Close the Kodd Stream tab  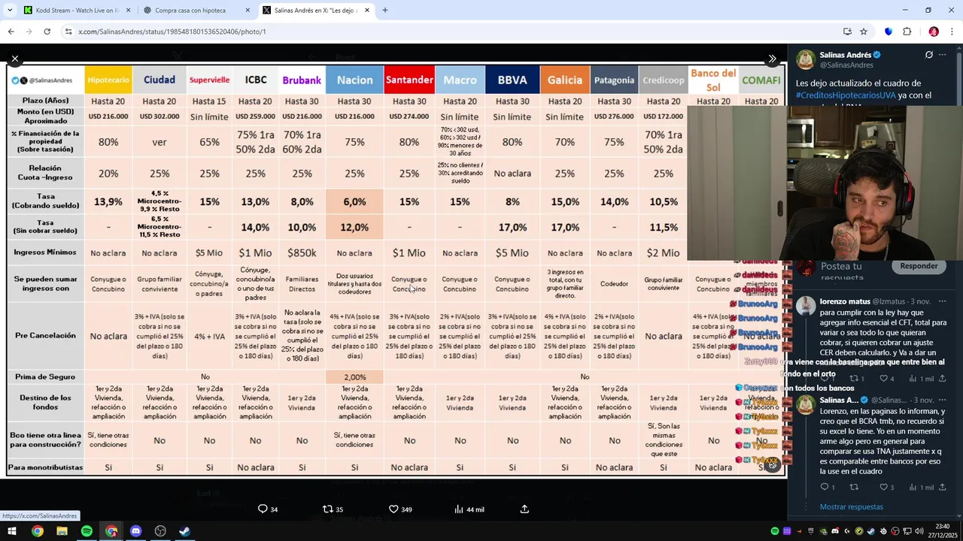(128, 11)
